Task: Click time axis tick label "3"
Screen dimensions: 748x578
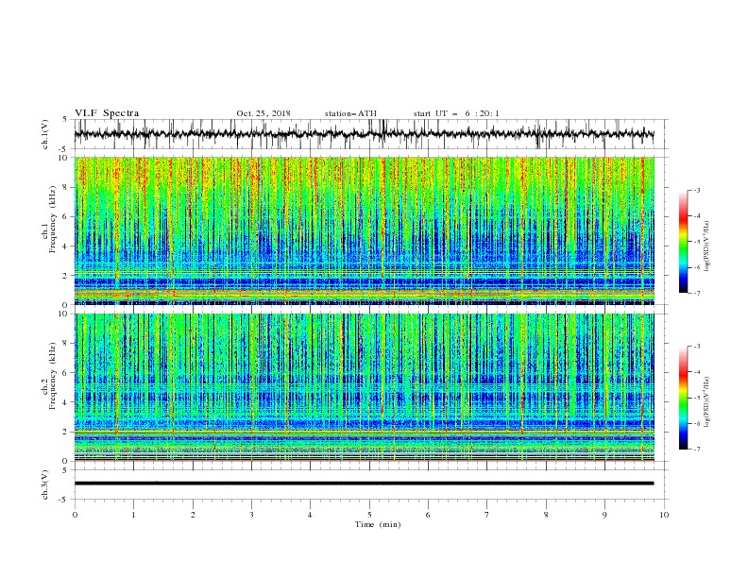Action: [251, 515]
